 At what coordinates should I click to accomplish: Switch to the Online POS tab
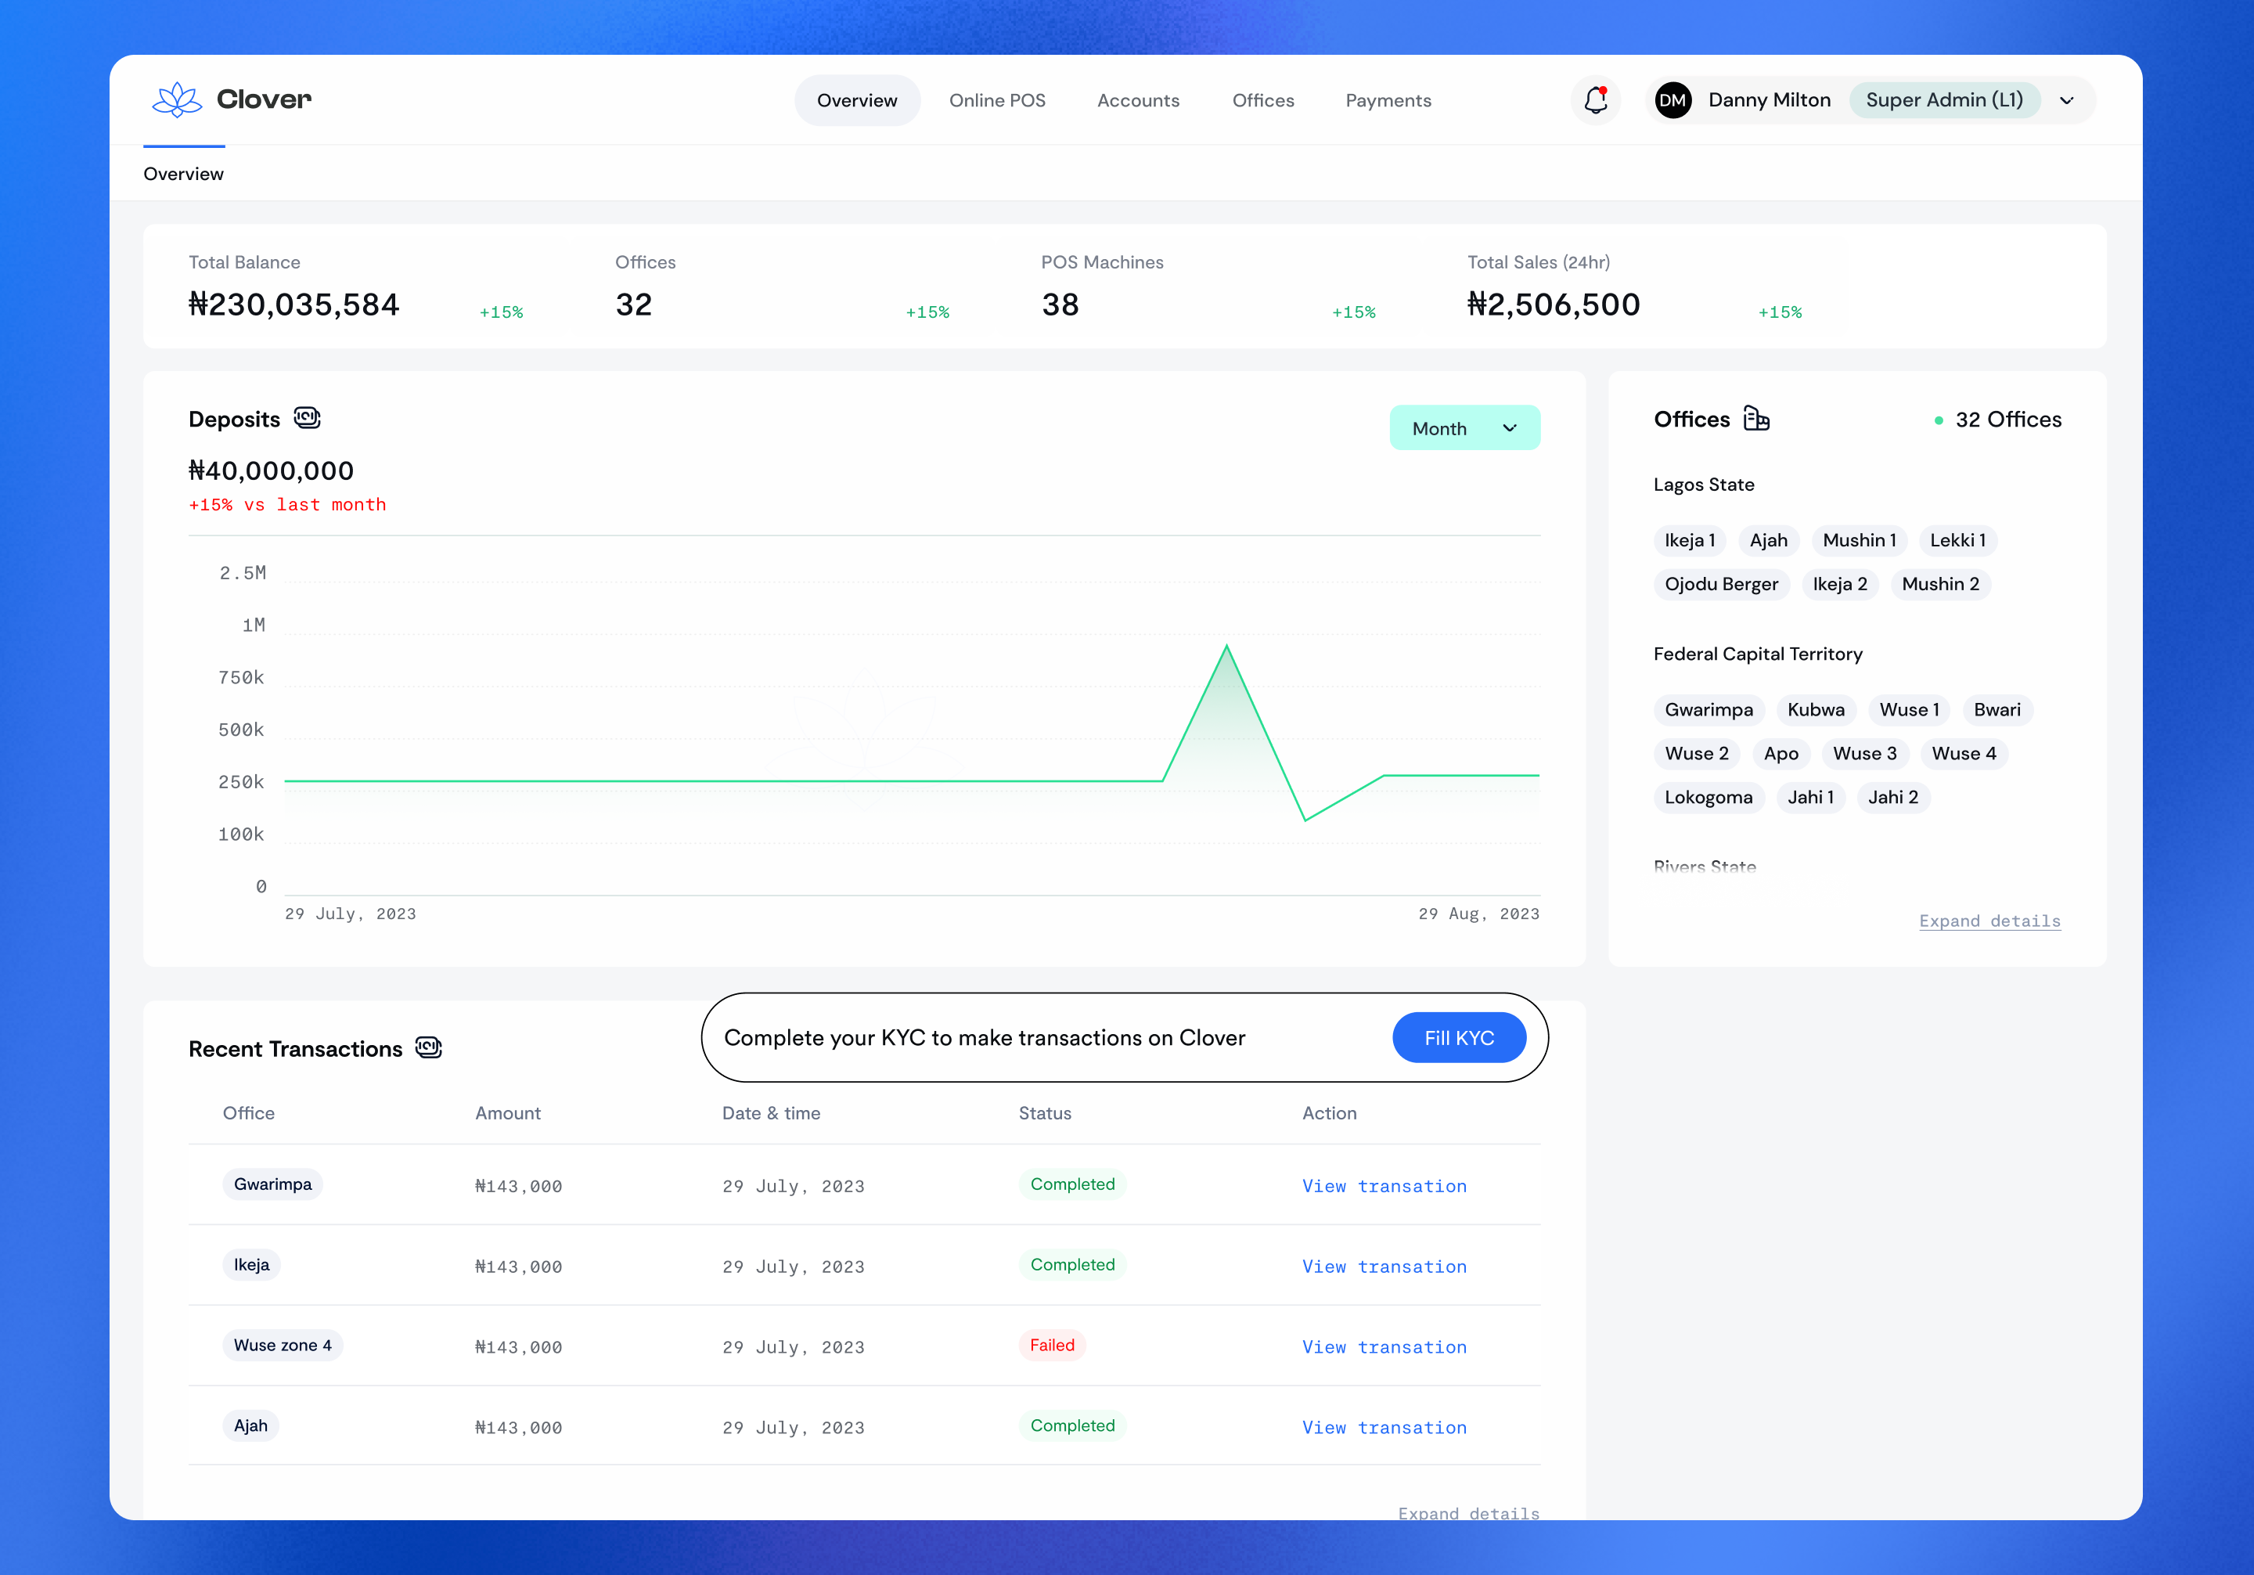pyautogui.click(x=997, y=100)
